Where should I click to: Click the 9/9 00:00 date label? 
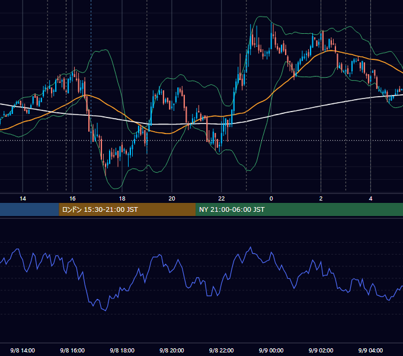(271, 350)
